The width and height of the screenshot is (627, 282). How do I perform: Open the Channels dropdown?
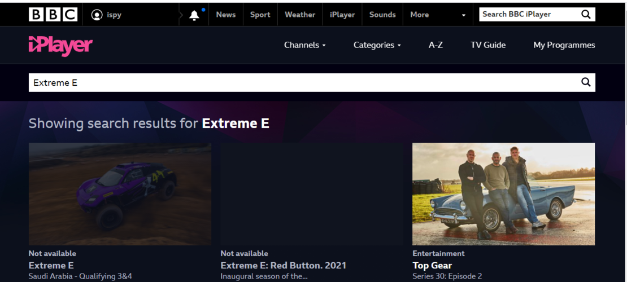click(x=304, y=45)
